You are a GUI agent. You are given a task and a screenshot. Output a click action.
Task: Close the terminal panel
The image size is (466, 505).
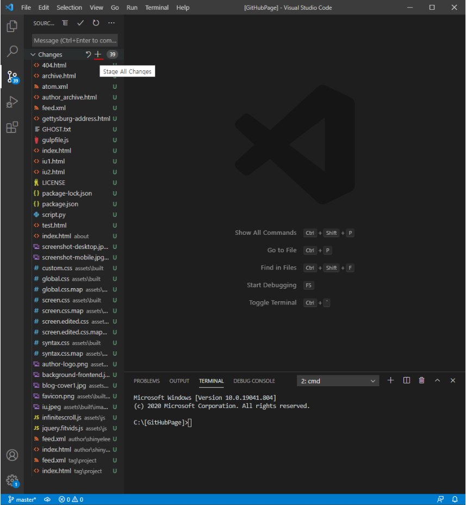pos(453,380)
